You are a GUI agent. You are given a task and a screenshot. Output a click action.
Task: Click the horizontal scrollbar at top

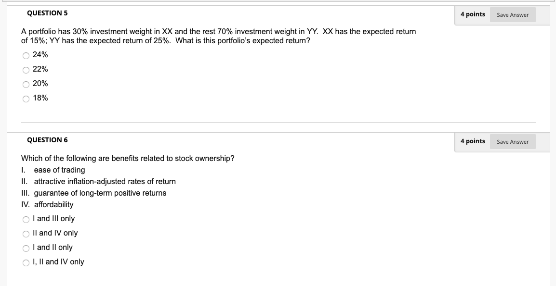coord(278,2)
